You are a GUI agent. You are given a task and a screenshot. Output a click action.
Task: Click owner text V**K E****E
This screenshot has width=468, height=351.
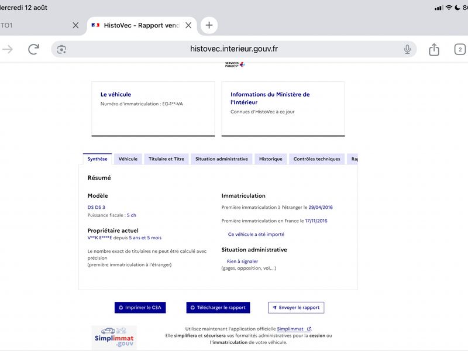pyautogui.click(x=99, y=238)
